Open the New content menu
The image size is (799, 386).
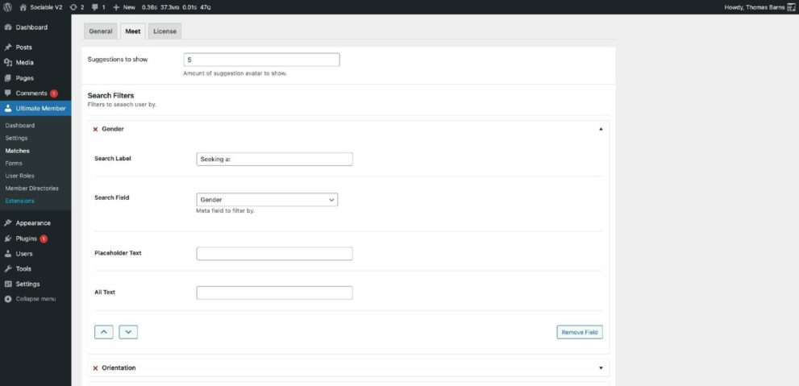[x=124, y=7]
